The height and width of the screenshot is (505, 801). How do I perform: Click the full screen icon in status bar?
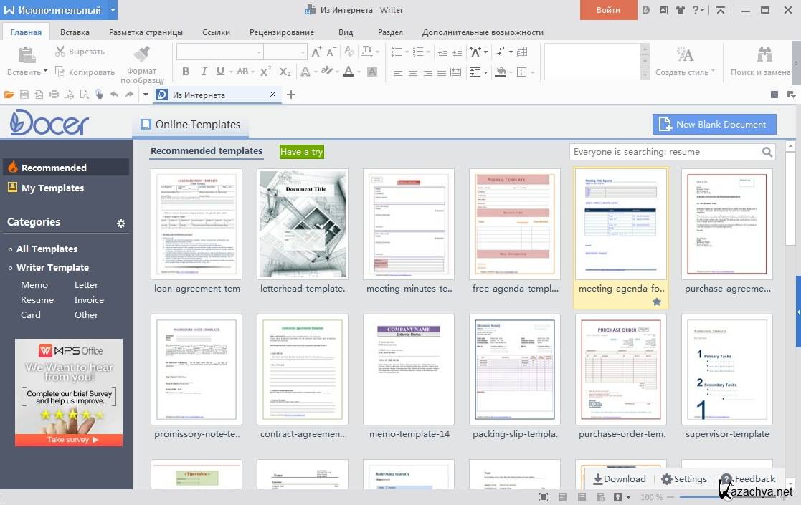tap(544, 497)
